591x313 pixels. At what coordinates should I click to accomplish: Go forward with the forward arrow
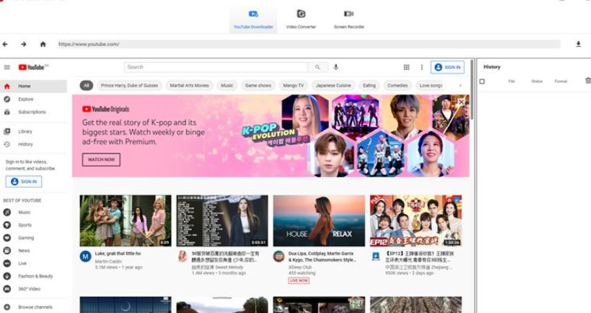pyautogui.click(x=23, y=44)
